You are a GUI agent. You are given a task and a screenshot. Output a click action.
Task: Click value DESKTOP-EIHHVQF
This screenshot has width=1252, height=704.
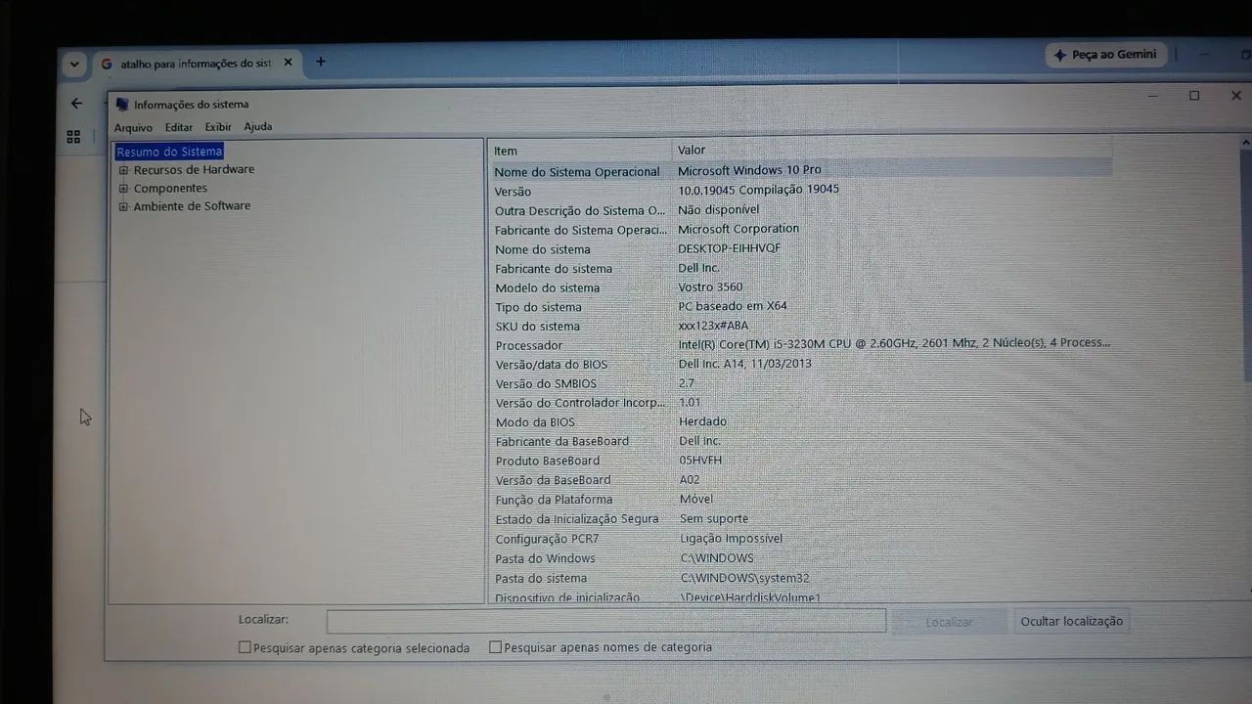click(730, 248)
